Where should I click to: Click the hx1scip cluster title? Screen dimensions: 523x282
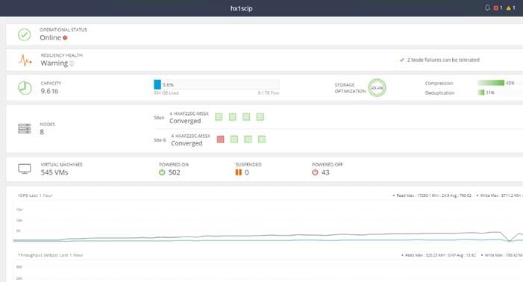pos(241,8)
